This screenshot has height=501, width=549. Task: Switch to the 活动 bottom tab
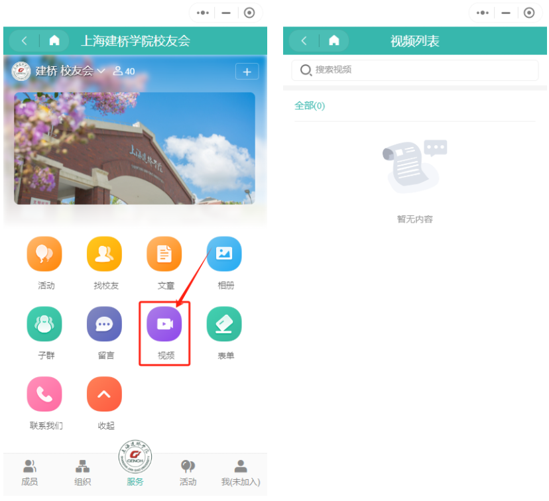pyautogui.click(x=188, y=473)
